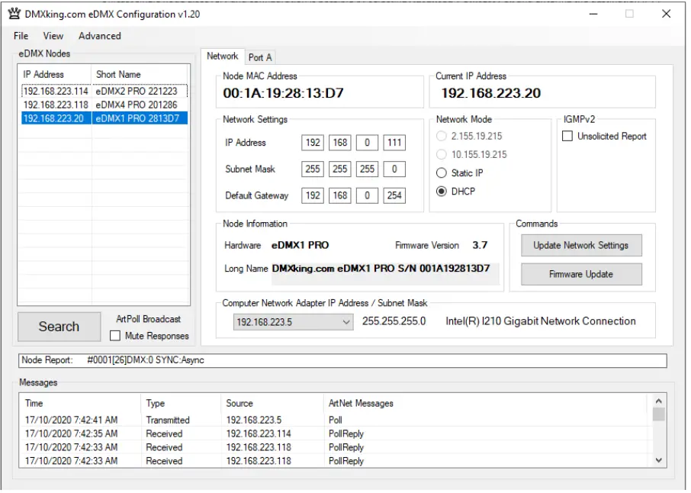The image size is (691, 493).
Task: Click the IP Address third octet field 0
Action: point(367,143)
